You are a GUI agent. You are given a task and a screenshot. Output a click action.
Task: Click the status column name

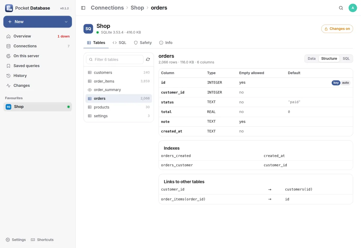167,102
